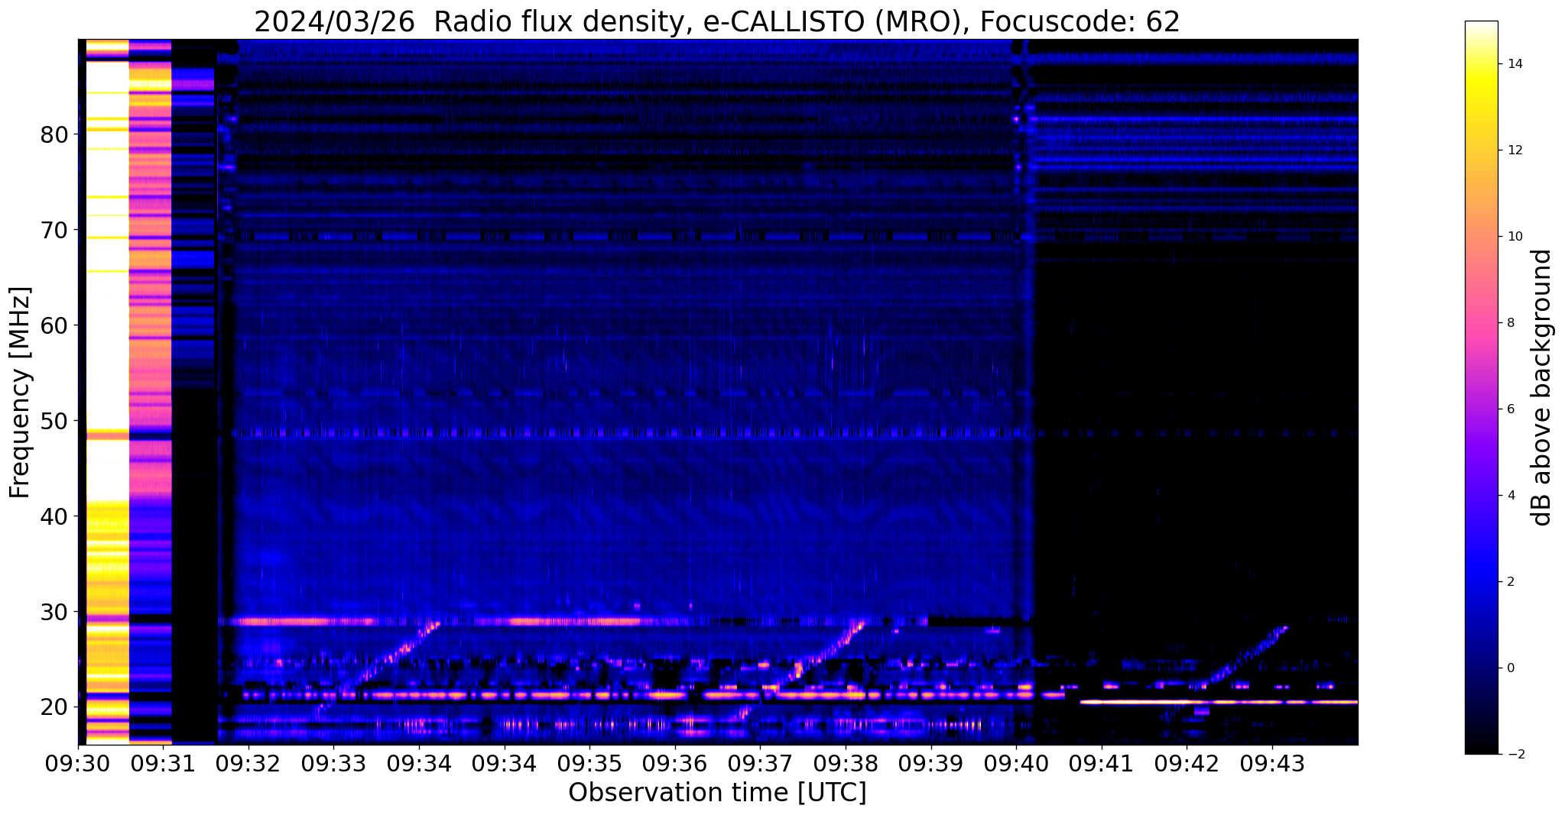Viewport: 1565px width, 815px height.
Task: Click the 09:43 time tick label
Action: tap(1272, 764)
